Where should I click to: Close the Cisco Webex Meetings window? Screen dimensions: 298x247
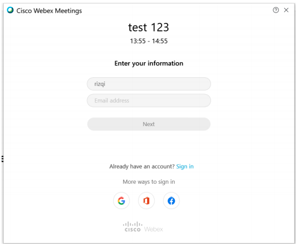coord(286,10)
